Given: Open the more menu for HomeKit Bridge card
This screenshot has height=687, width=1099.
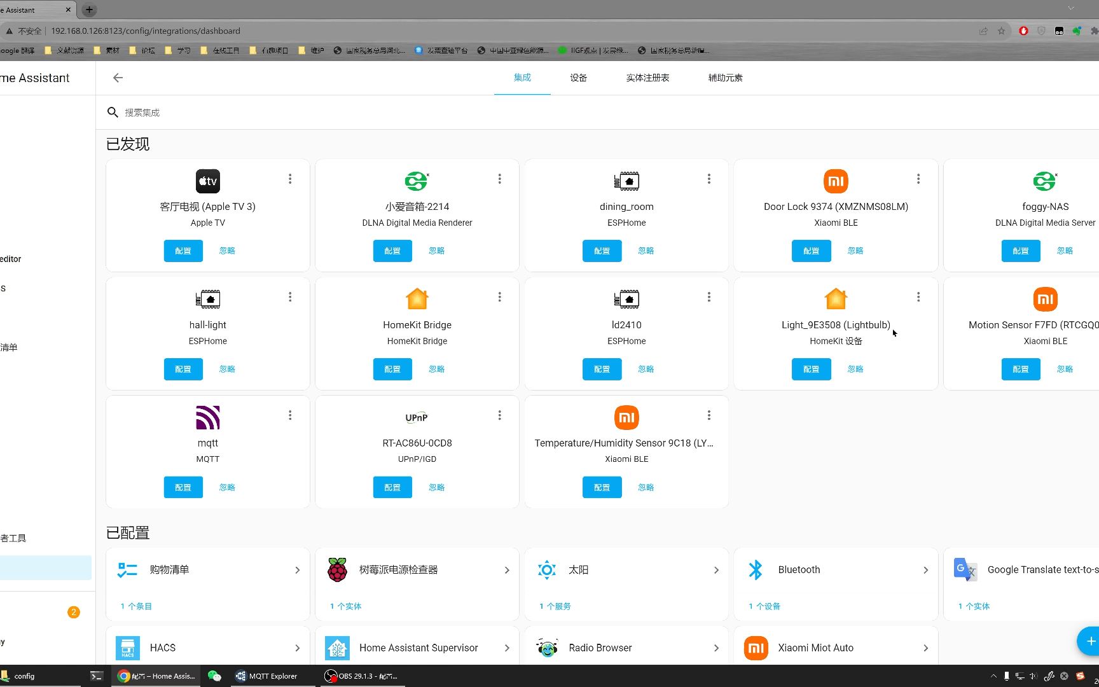Looking at the screenshot, I should pos(500,297).
